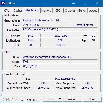Select the Mainboard tab
Viewport: 103px width, 103px height.
[x=32, y=10]
